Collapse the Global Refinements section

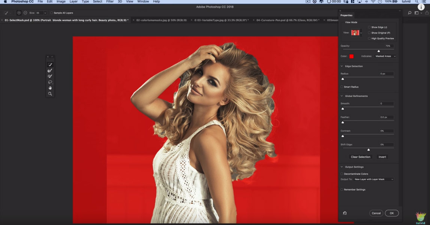click(342, 96)
